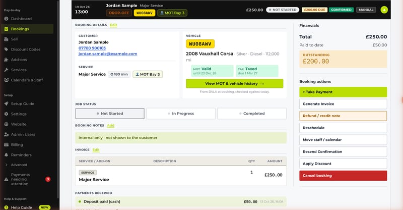Set job status to In Progress
Screen dimensions: 403x210
pyautogui.click(x=181, y=114)
